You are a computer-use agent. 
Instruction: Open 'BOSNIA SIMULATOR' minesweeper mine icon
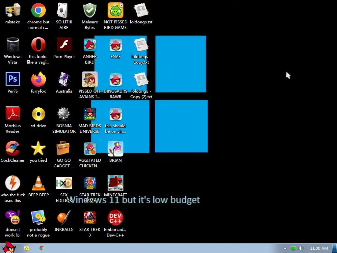pos(64,114)
